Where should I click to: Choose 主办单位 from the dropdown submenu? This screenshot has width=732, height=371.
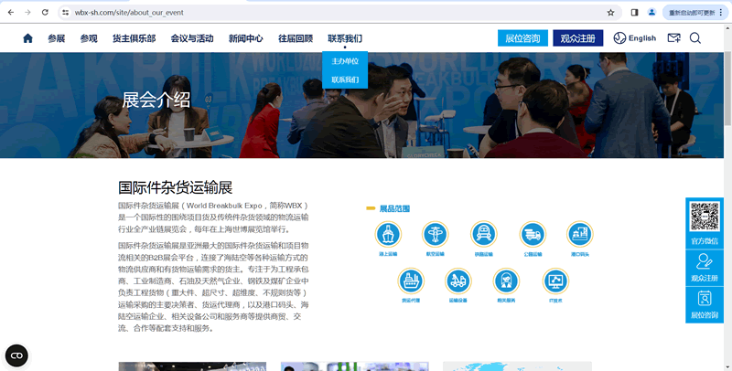(345, 61)
